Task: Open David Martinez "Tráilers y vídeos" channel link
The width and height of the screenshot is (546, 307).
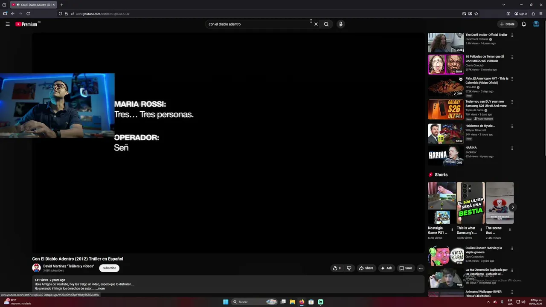Action: point(69,266)
